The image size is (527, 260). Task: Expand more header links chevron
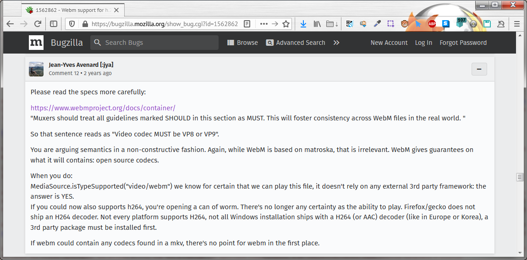click(336, 43)
